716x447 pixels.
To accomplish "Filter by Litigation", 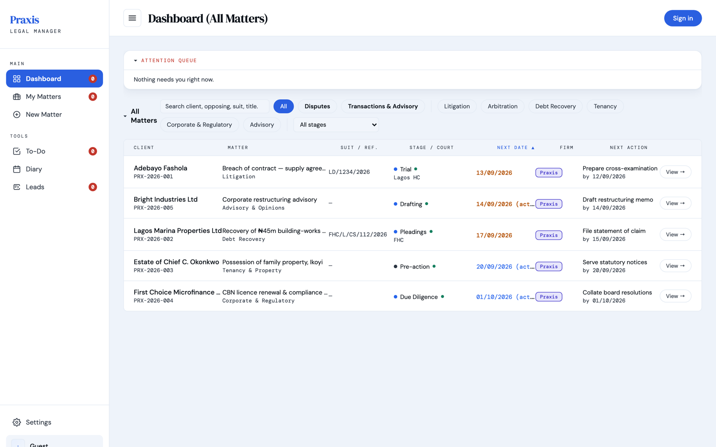I will point(457,106).
